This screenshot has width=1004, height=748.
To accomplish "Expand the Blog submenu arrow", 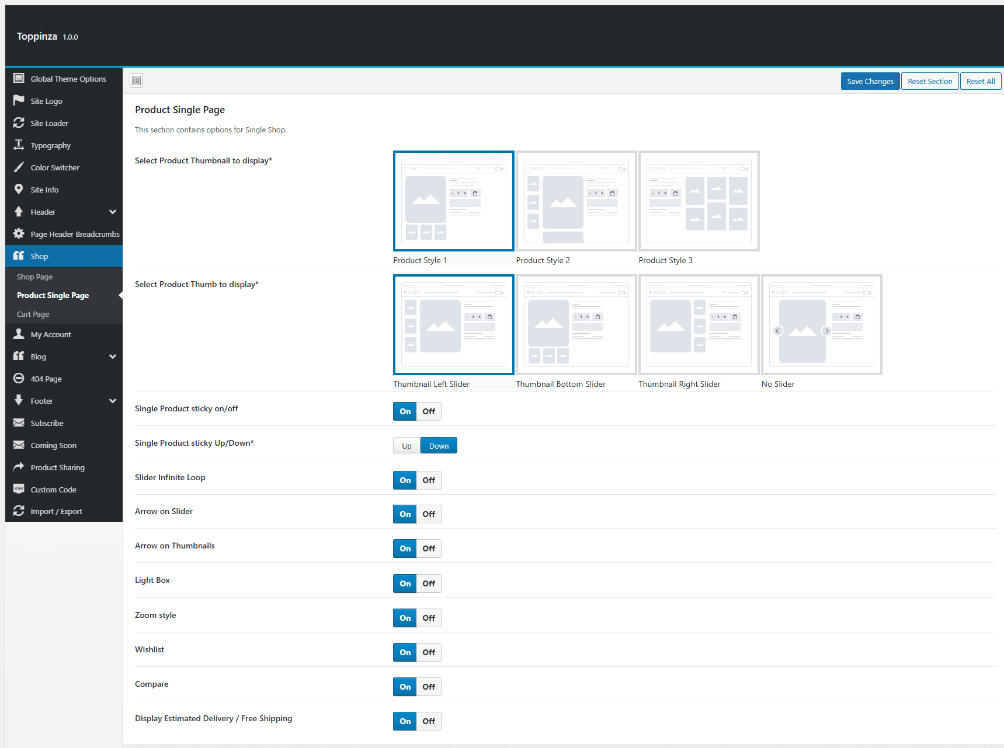I will 113,356.
